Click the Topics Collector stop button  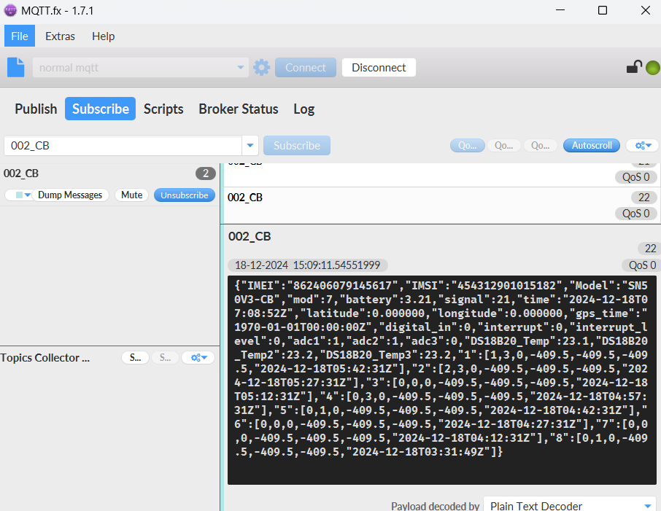coord(165,358)
